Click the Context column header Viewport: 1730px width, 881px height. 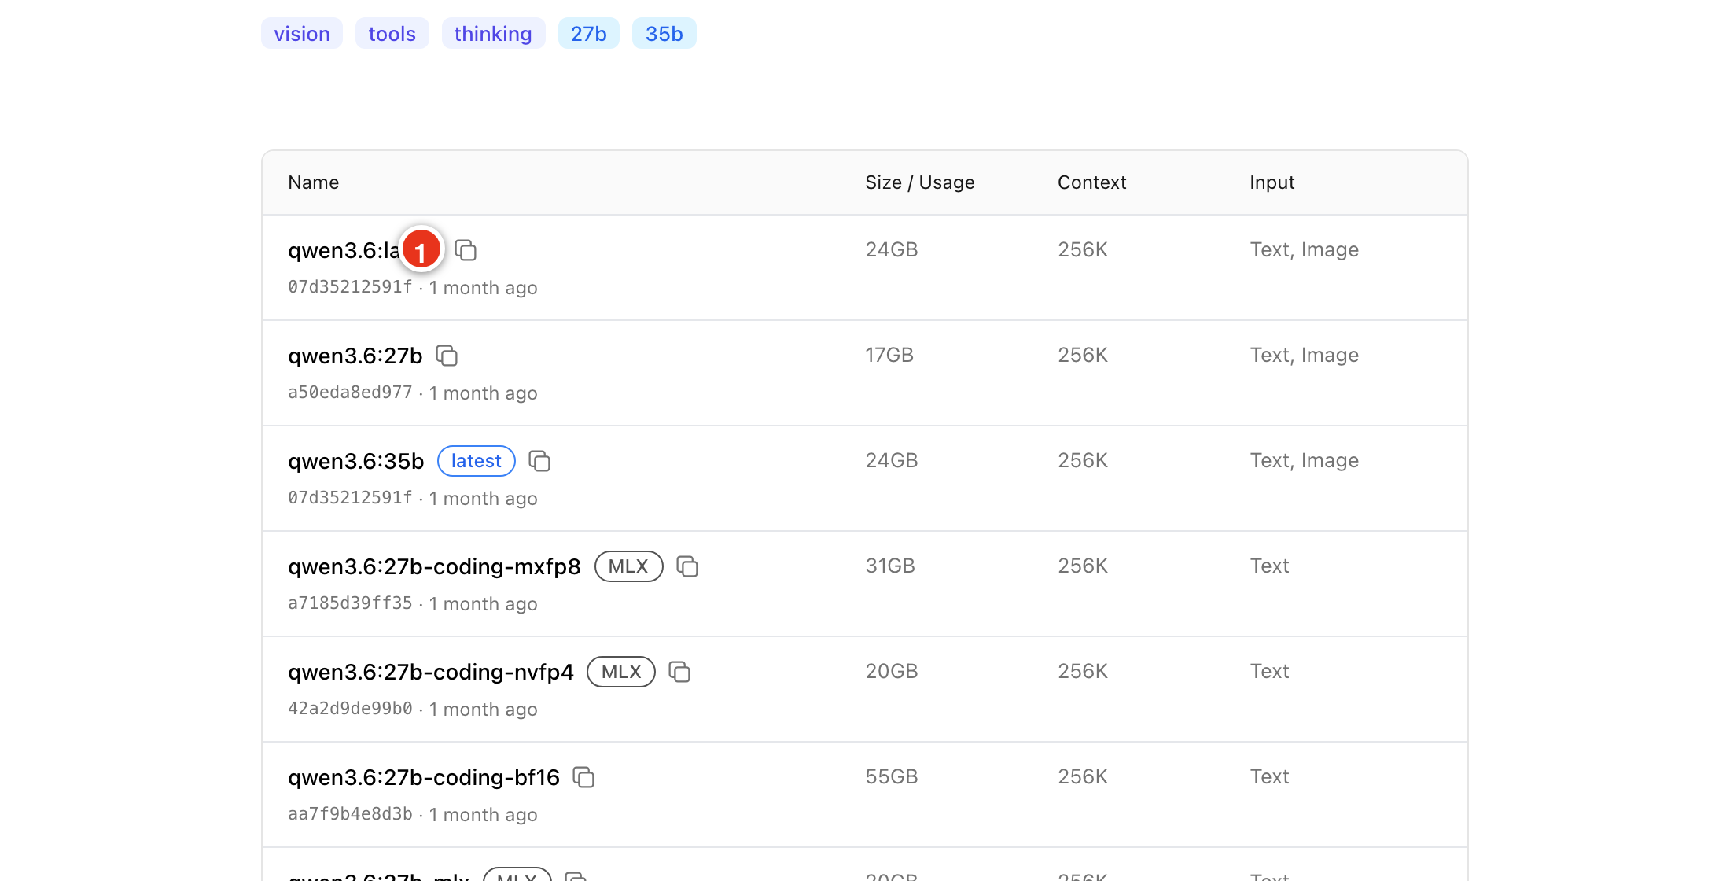1092,182
